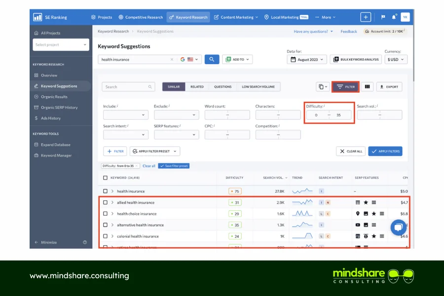Screen dimensions: 444x296
Task: Open the live chat bubble icon
Action: pyautogui.click(x=399, y=227)
